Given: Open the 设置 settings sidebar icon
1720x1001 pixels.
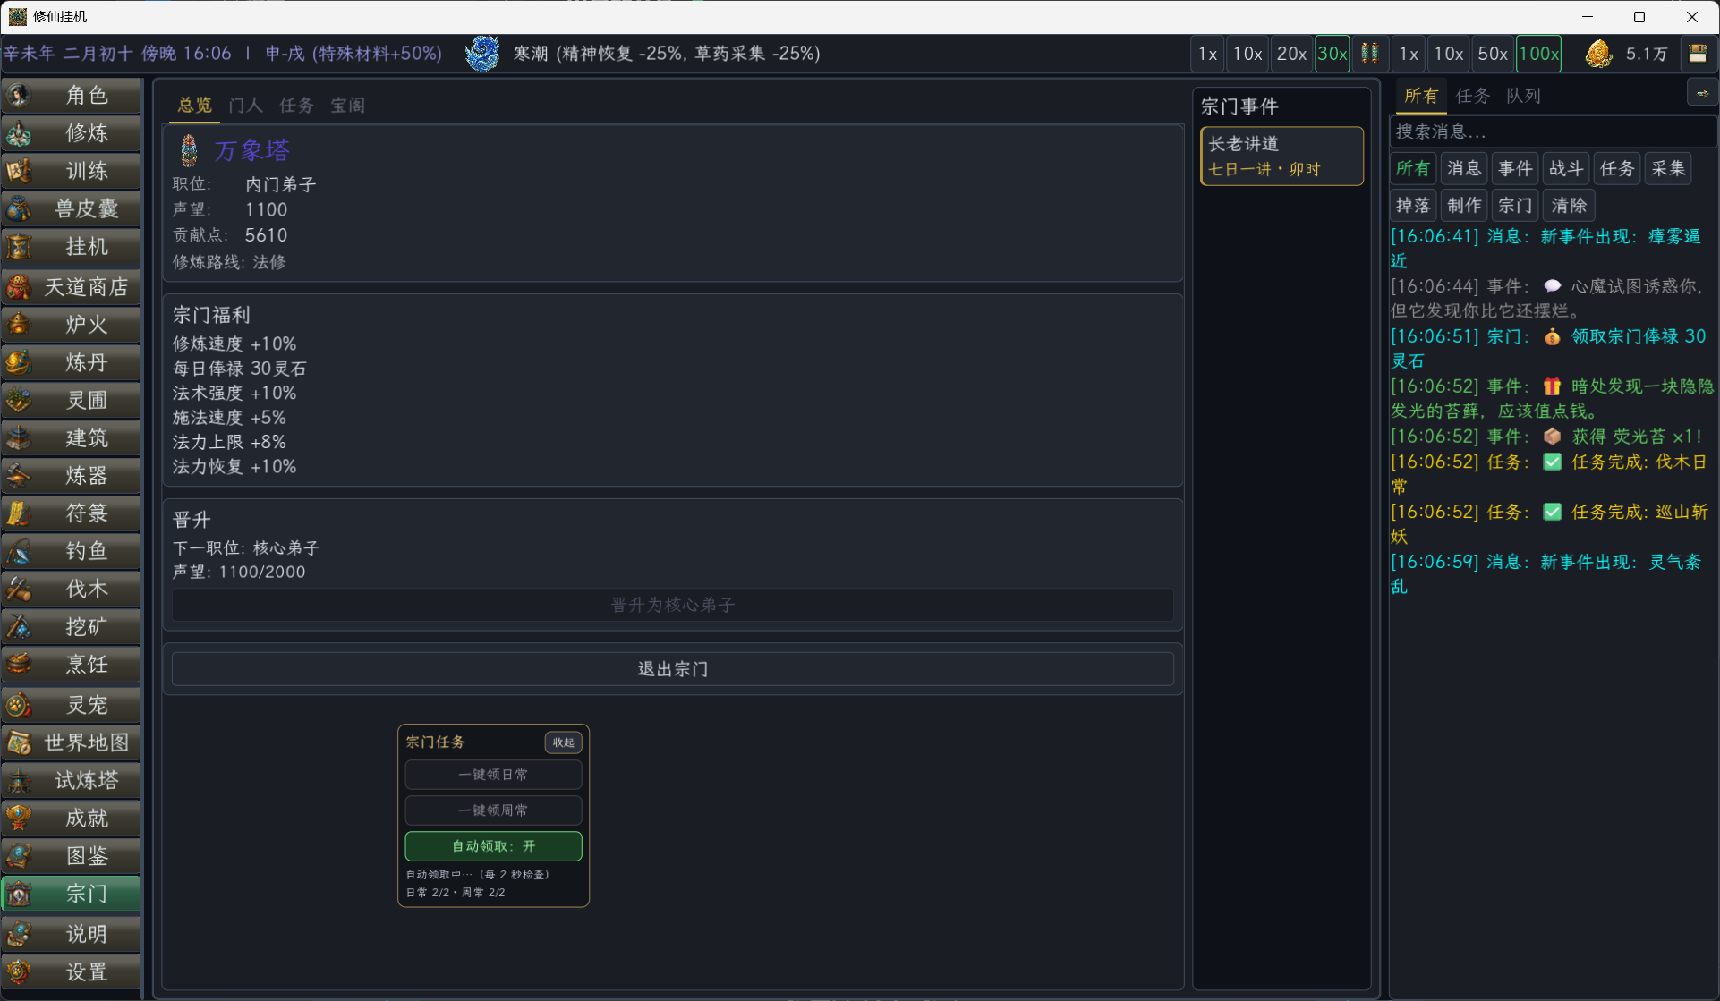Looking at the screenshot, I should 20,971.
